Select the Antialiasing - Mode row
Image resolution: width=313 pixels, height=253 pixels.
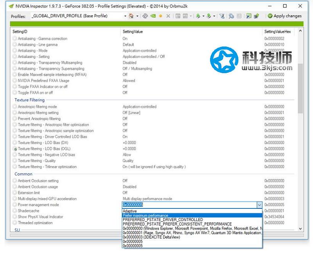tap(153, 51)
